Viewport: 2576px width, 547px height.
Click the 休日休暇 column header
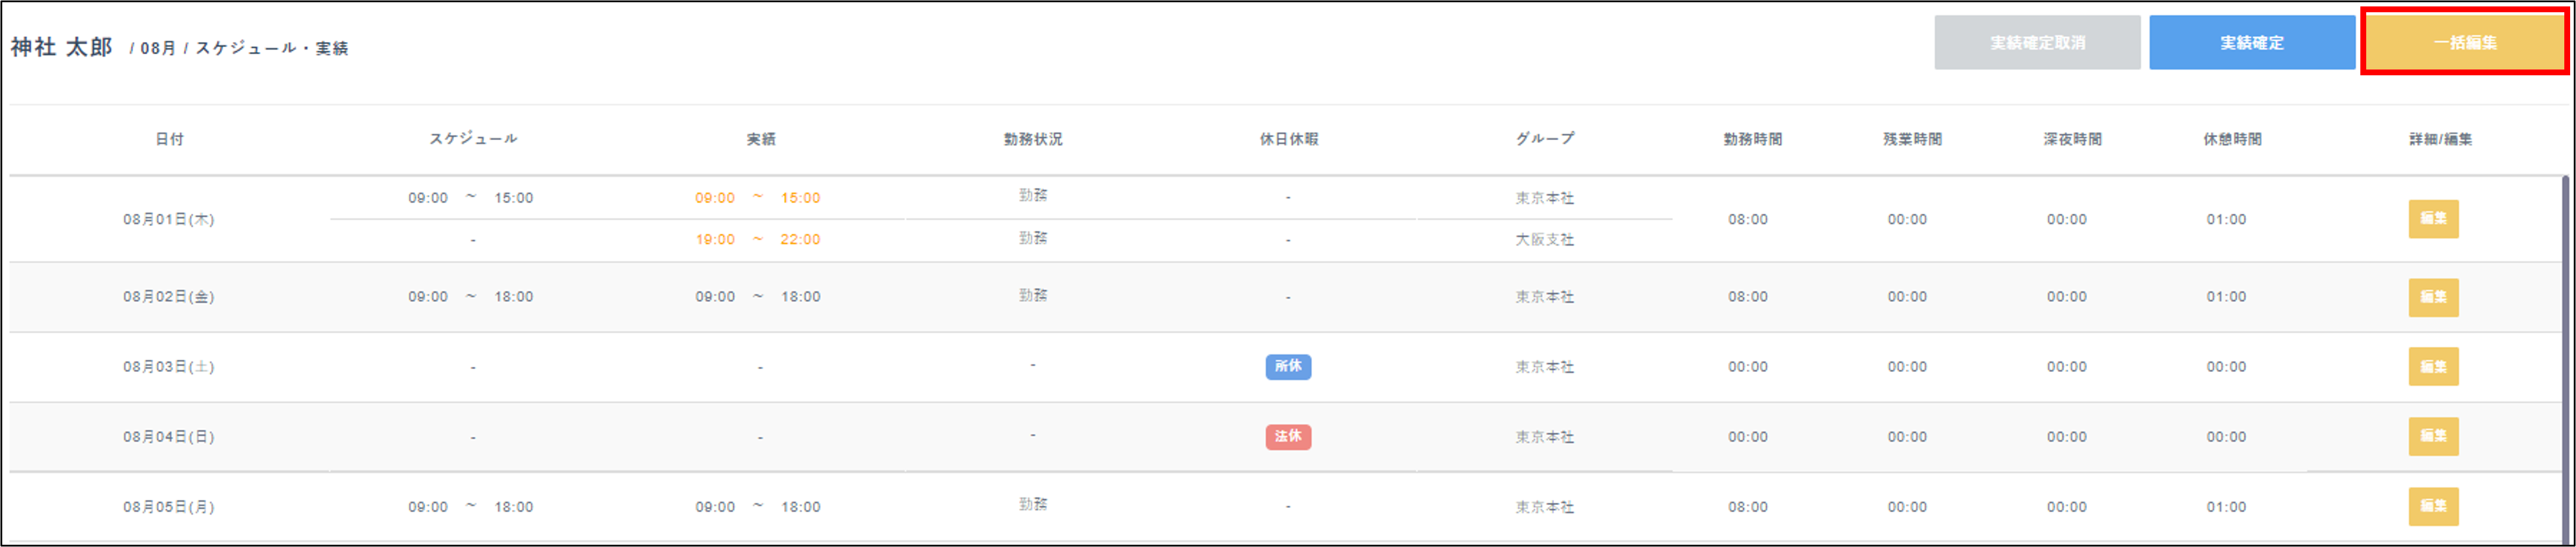tap(1288, 139)
